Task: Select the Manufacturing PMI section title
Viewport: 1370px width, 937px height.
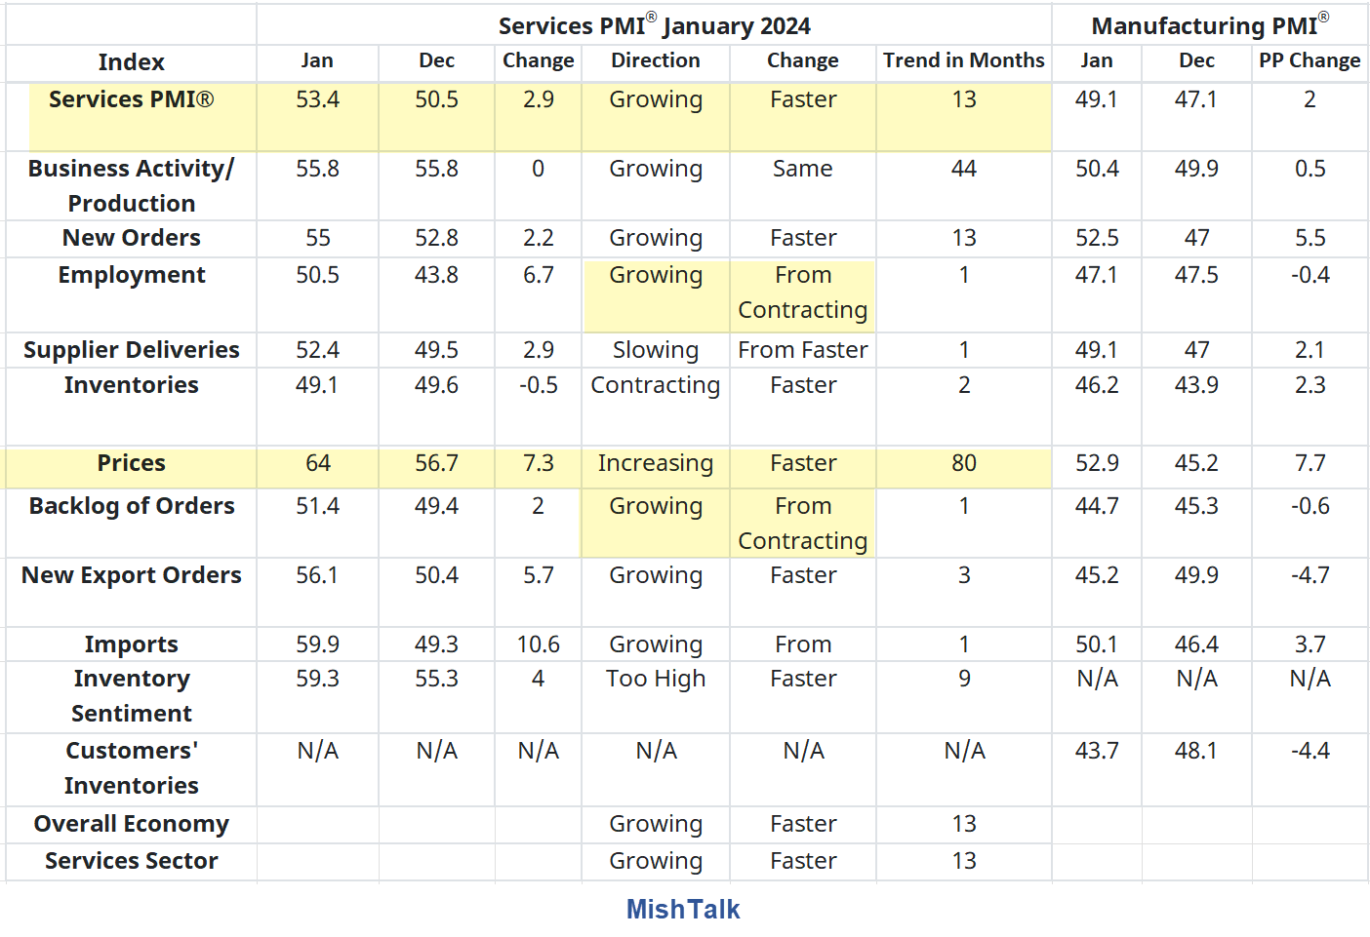Action: [x=1209, y=25]
